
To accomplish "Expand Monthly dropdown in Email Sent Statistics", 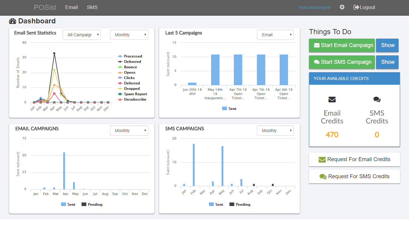I will tap(129, 35).
